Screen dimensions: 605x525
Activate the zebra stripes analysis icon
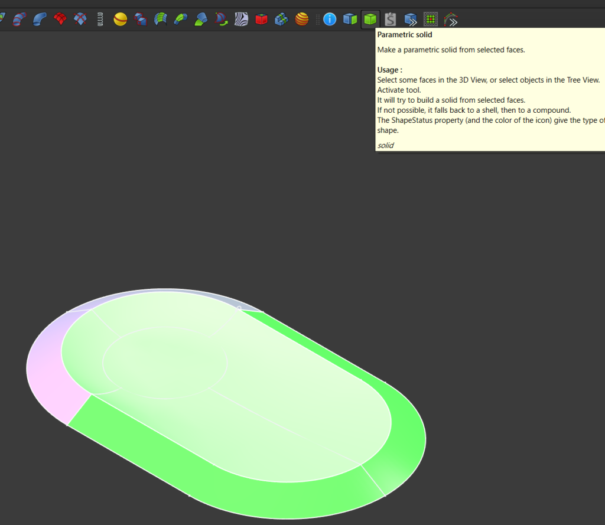pyautogui.click(x=241, y=19)
